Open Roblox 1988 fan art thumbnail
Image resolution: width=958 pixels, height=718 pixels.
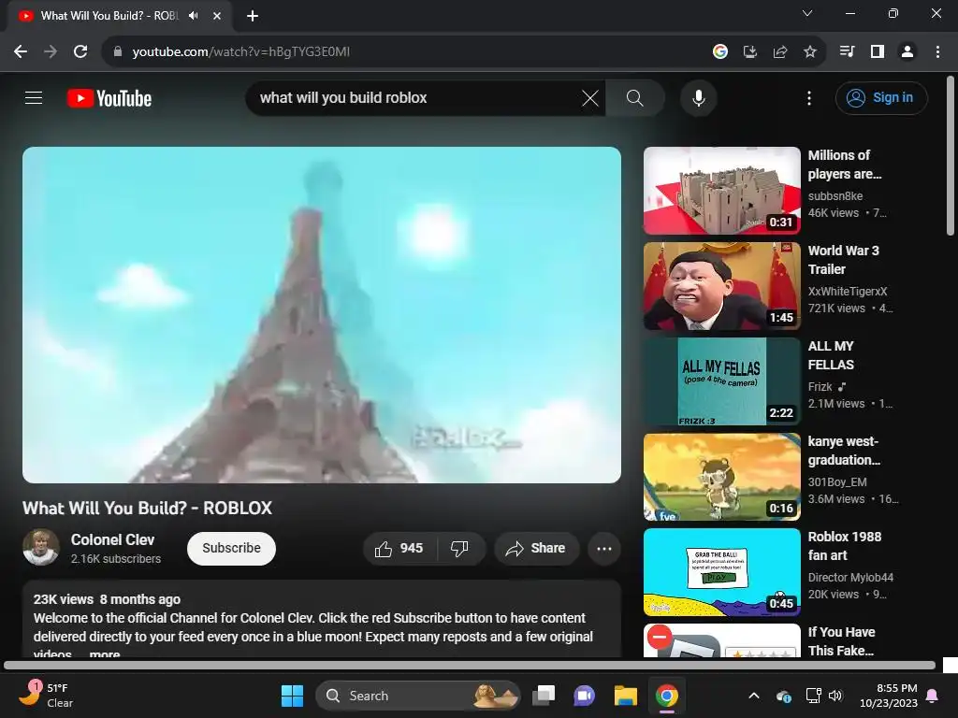click(x=721, y=572)
